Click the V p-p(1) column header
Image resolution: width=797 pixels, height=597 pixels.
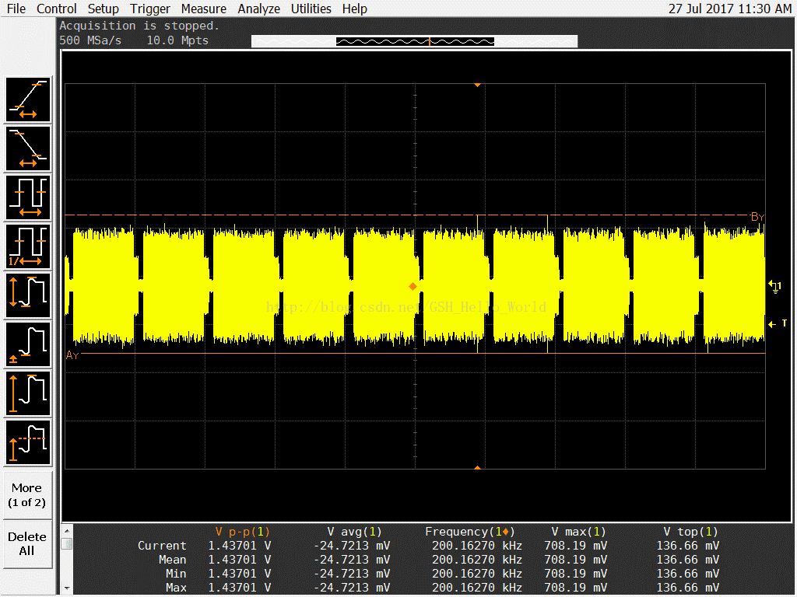[242, 532]
